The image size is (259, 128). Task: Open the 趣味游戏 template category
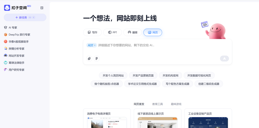pyautogui.click(x=176, y=104)
